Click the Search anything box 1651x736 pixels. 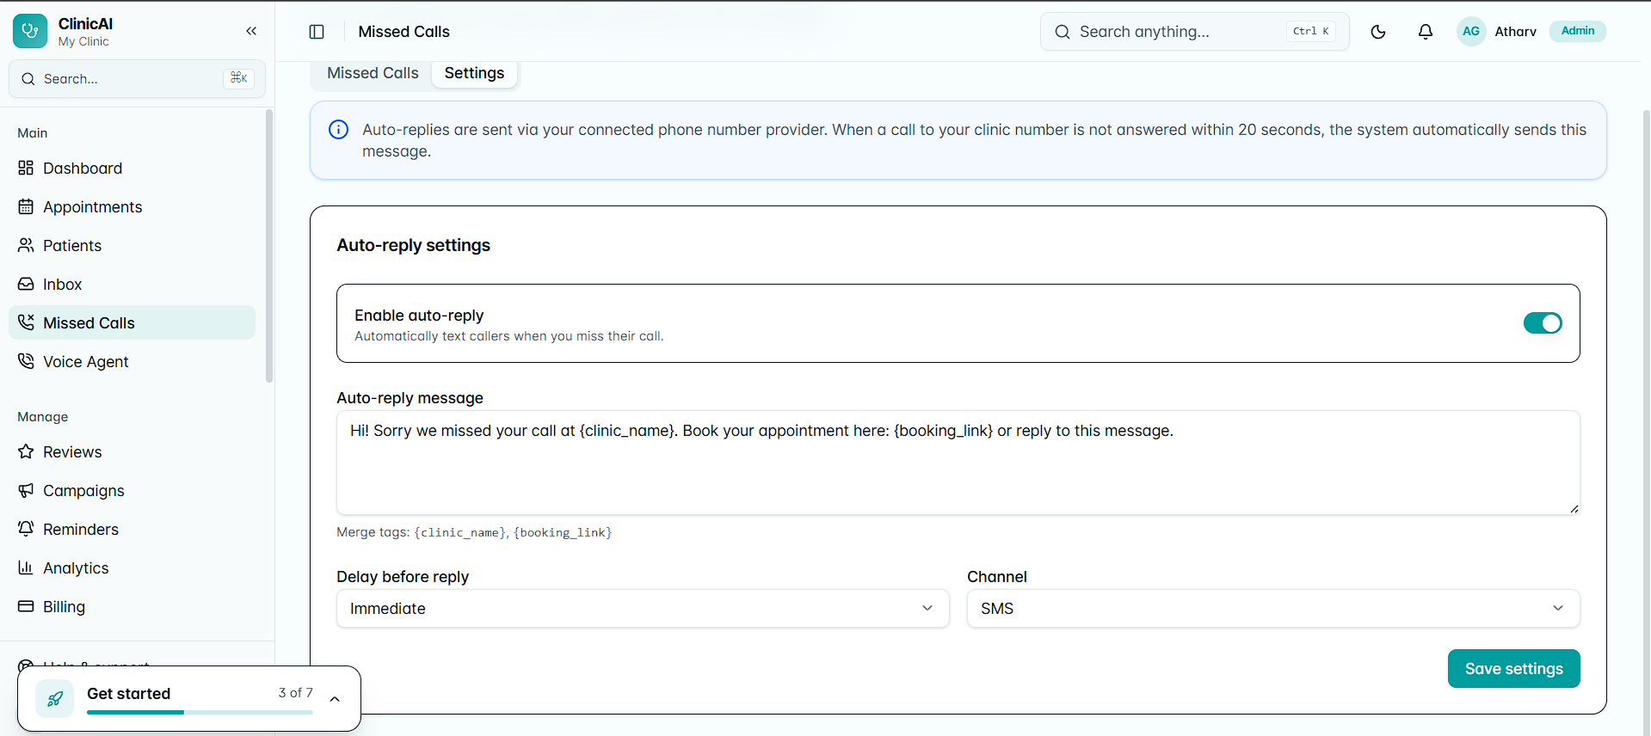(x=1194, y=32)
